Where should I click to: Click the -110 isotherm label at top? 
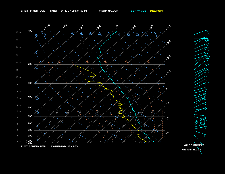(47, 27)
